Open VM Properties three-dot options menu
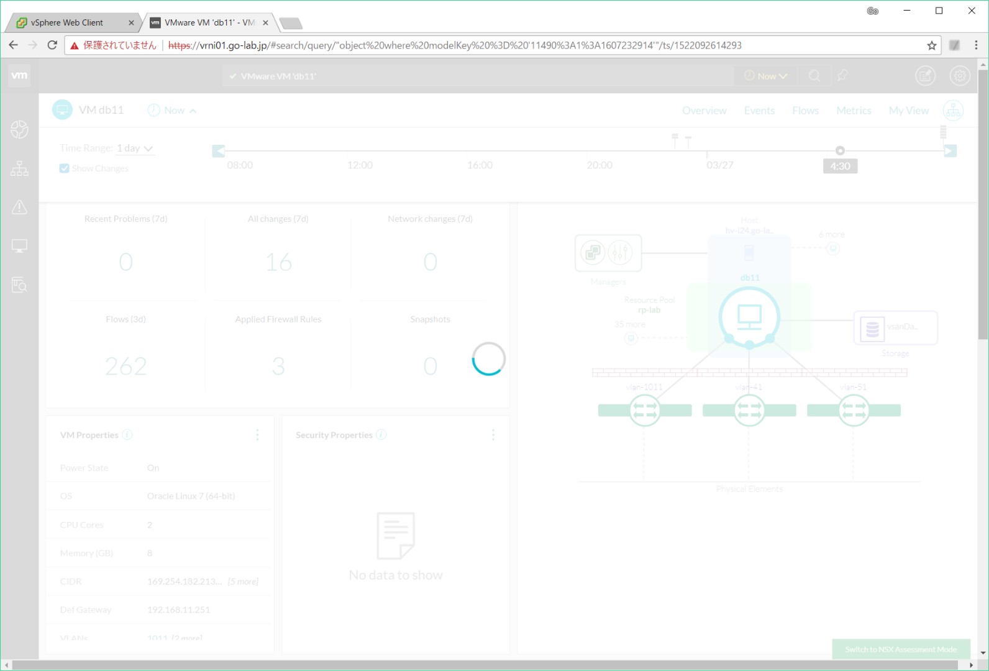The height and width of the screenshot is (671, 989). [x=257, y=435]
